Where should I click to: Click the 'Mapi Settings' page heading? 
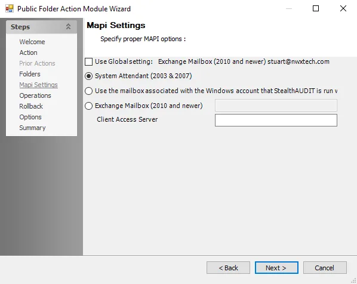coord(116,25)
